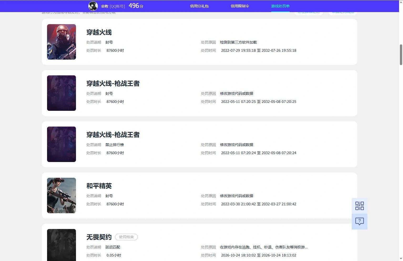Click 修改游戏代码或数据 reason in 和平精英 card
This screenshot has width=403, height=261.
(237, 196)
